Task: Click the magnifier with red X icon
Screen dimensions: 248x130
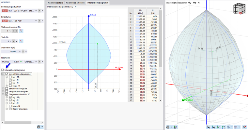Action: click(x=244, y=127)
